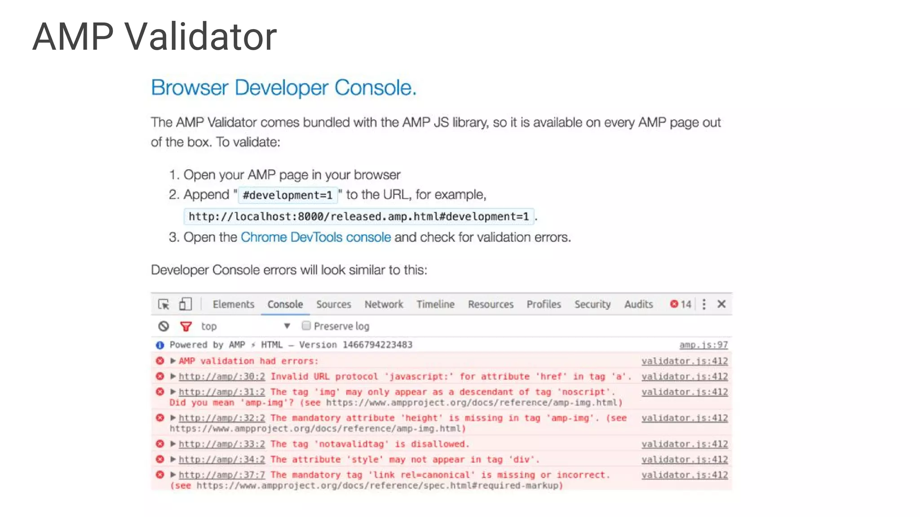Screen dimensions: 920x517
Task: Select the inspect element cursor icon
Action: [164, 304]
